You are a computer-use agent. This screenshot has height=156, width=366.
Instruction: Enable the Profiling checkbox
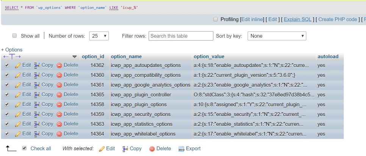coord(216,19)
